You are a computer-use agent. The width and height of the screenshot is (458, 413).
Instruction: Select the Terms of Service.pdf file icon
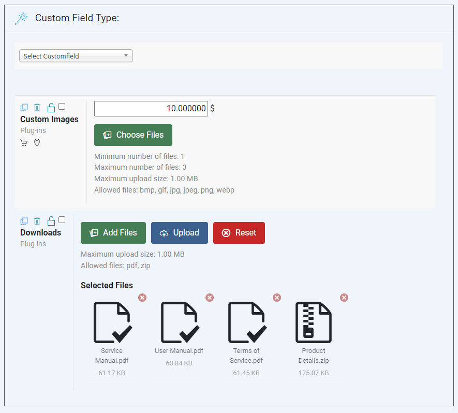(247, 322)
